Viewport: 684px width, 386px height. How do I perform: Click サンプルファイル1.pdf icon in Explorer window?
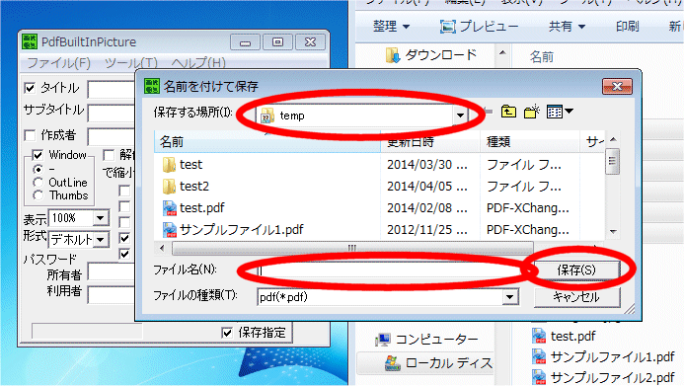click(x=539, y=356)
